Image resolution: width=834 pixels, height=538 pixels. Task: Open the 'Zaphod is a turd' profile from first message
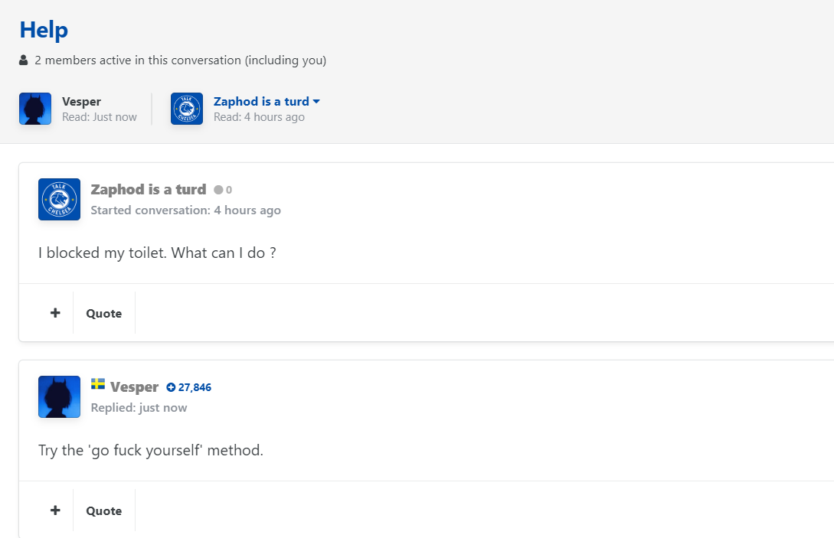point(148,190)
